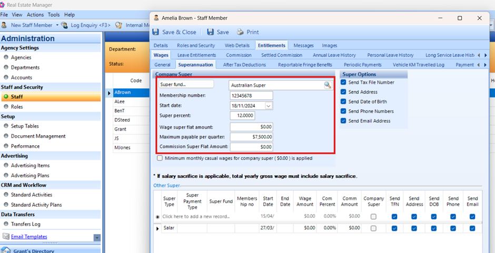The image size is (495, 253).
Task: Open the Actions menu
Action: tap(35, 15)
